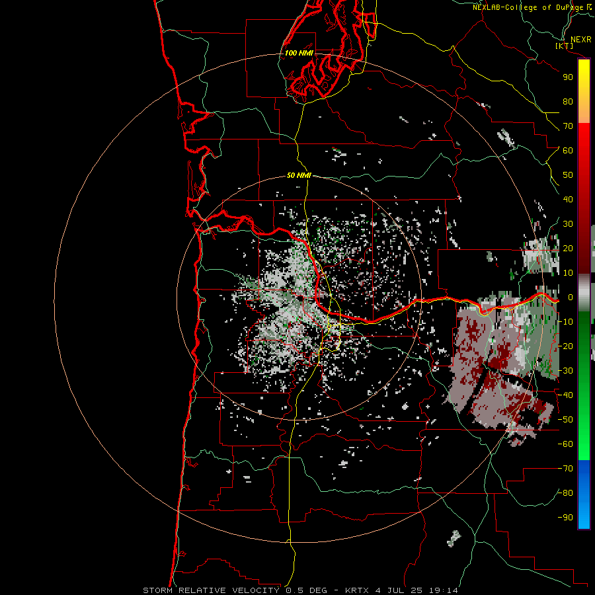The width and height of the screenshot is (595, 595).
Task: Click the -30 scale label
Action: point(565,371)
